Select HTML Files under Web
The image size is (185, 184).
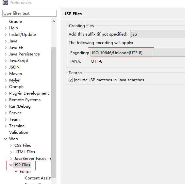point(25,152)
